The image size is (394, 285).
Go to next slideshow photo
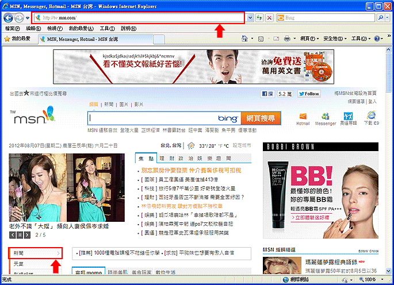point(27,235)
